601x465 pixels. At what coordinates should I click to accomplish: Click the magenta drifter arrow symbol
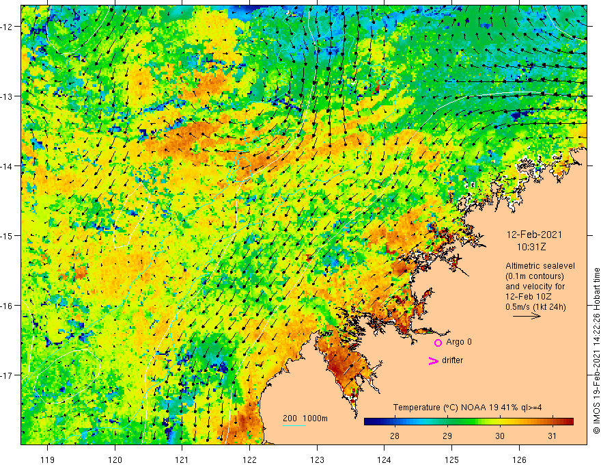pyautogui.click(x=434, y=360)
